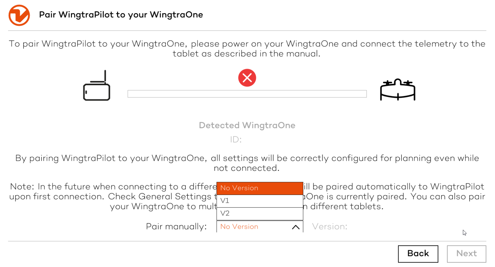495x267 pixels.
Task: Click the empty pairing progress bar
Action: (x=247, y=94)
